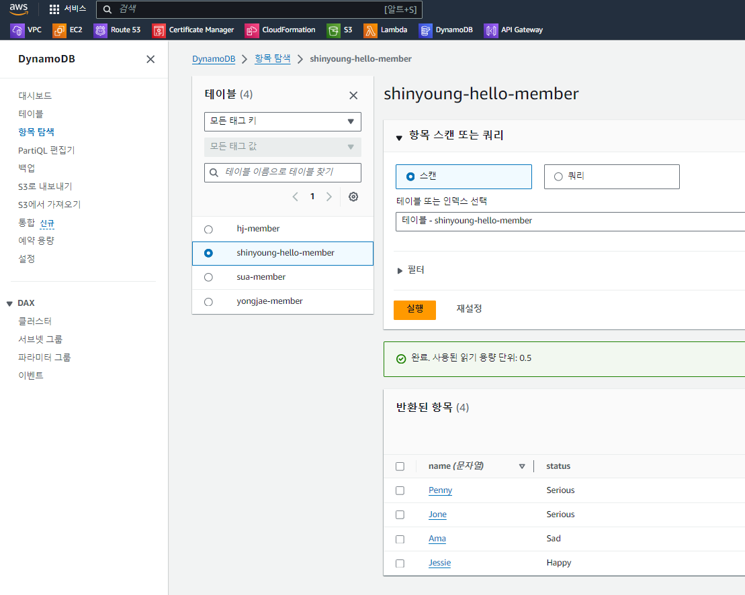Close the DynamoDB navigation sidebar
The image size is (745, 595).
150,59
